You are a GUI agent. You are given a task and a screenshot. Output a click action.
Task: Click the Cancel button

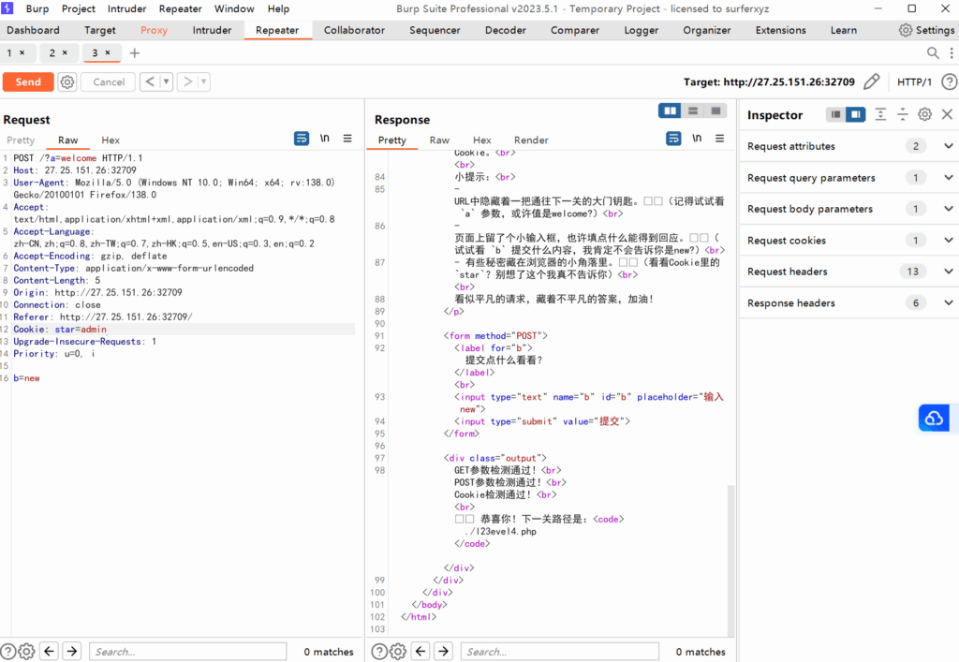pos(109,81)
